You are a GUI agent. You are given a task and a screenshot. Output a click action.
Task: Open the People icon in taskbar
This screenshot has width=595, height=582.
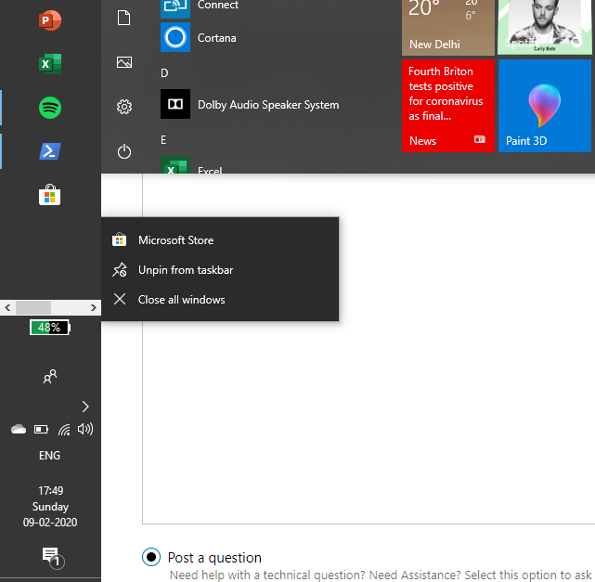(x=50, y=376)
